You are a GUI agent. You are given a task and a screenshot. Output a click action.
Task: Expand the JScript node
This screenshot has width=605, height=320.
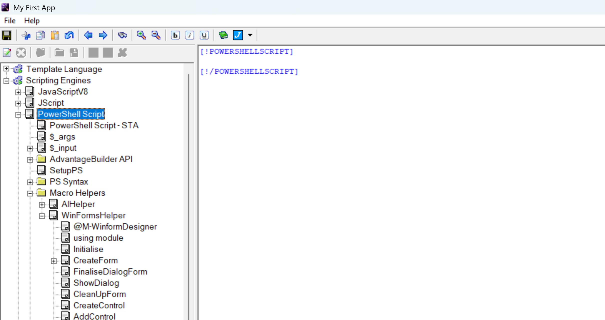[18, 103]
